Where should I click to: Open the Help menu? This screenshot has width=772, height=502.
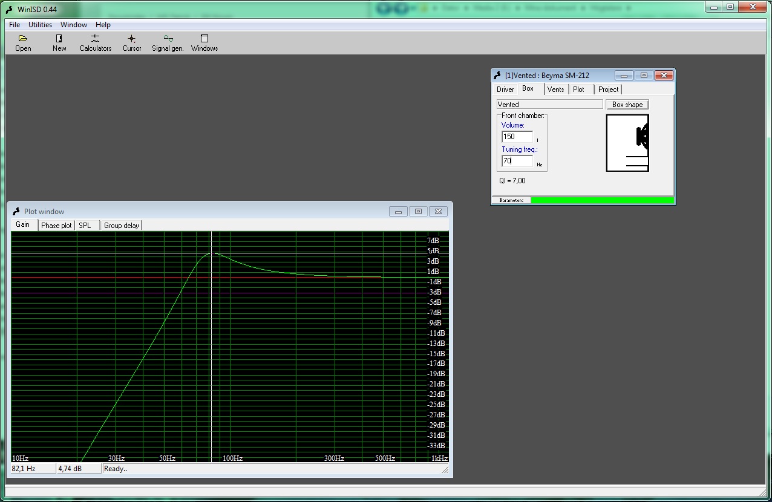click(103, 25)
